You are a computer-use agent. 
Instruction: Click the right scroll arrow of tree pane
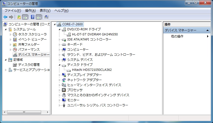pos(47,112)
